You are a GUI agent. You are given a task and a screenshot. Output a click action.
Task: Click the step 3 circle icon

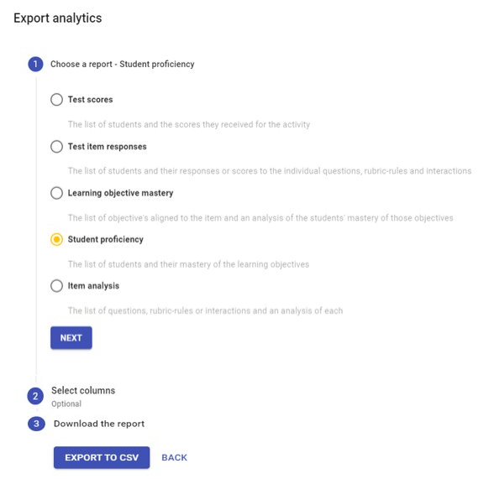(36, 424)
